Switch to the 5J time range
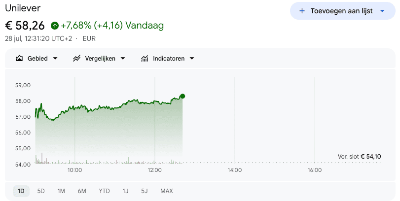The width and height of the screenshot is (400, 201). [145, 191]
